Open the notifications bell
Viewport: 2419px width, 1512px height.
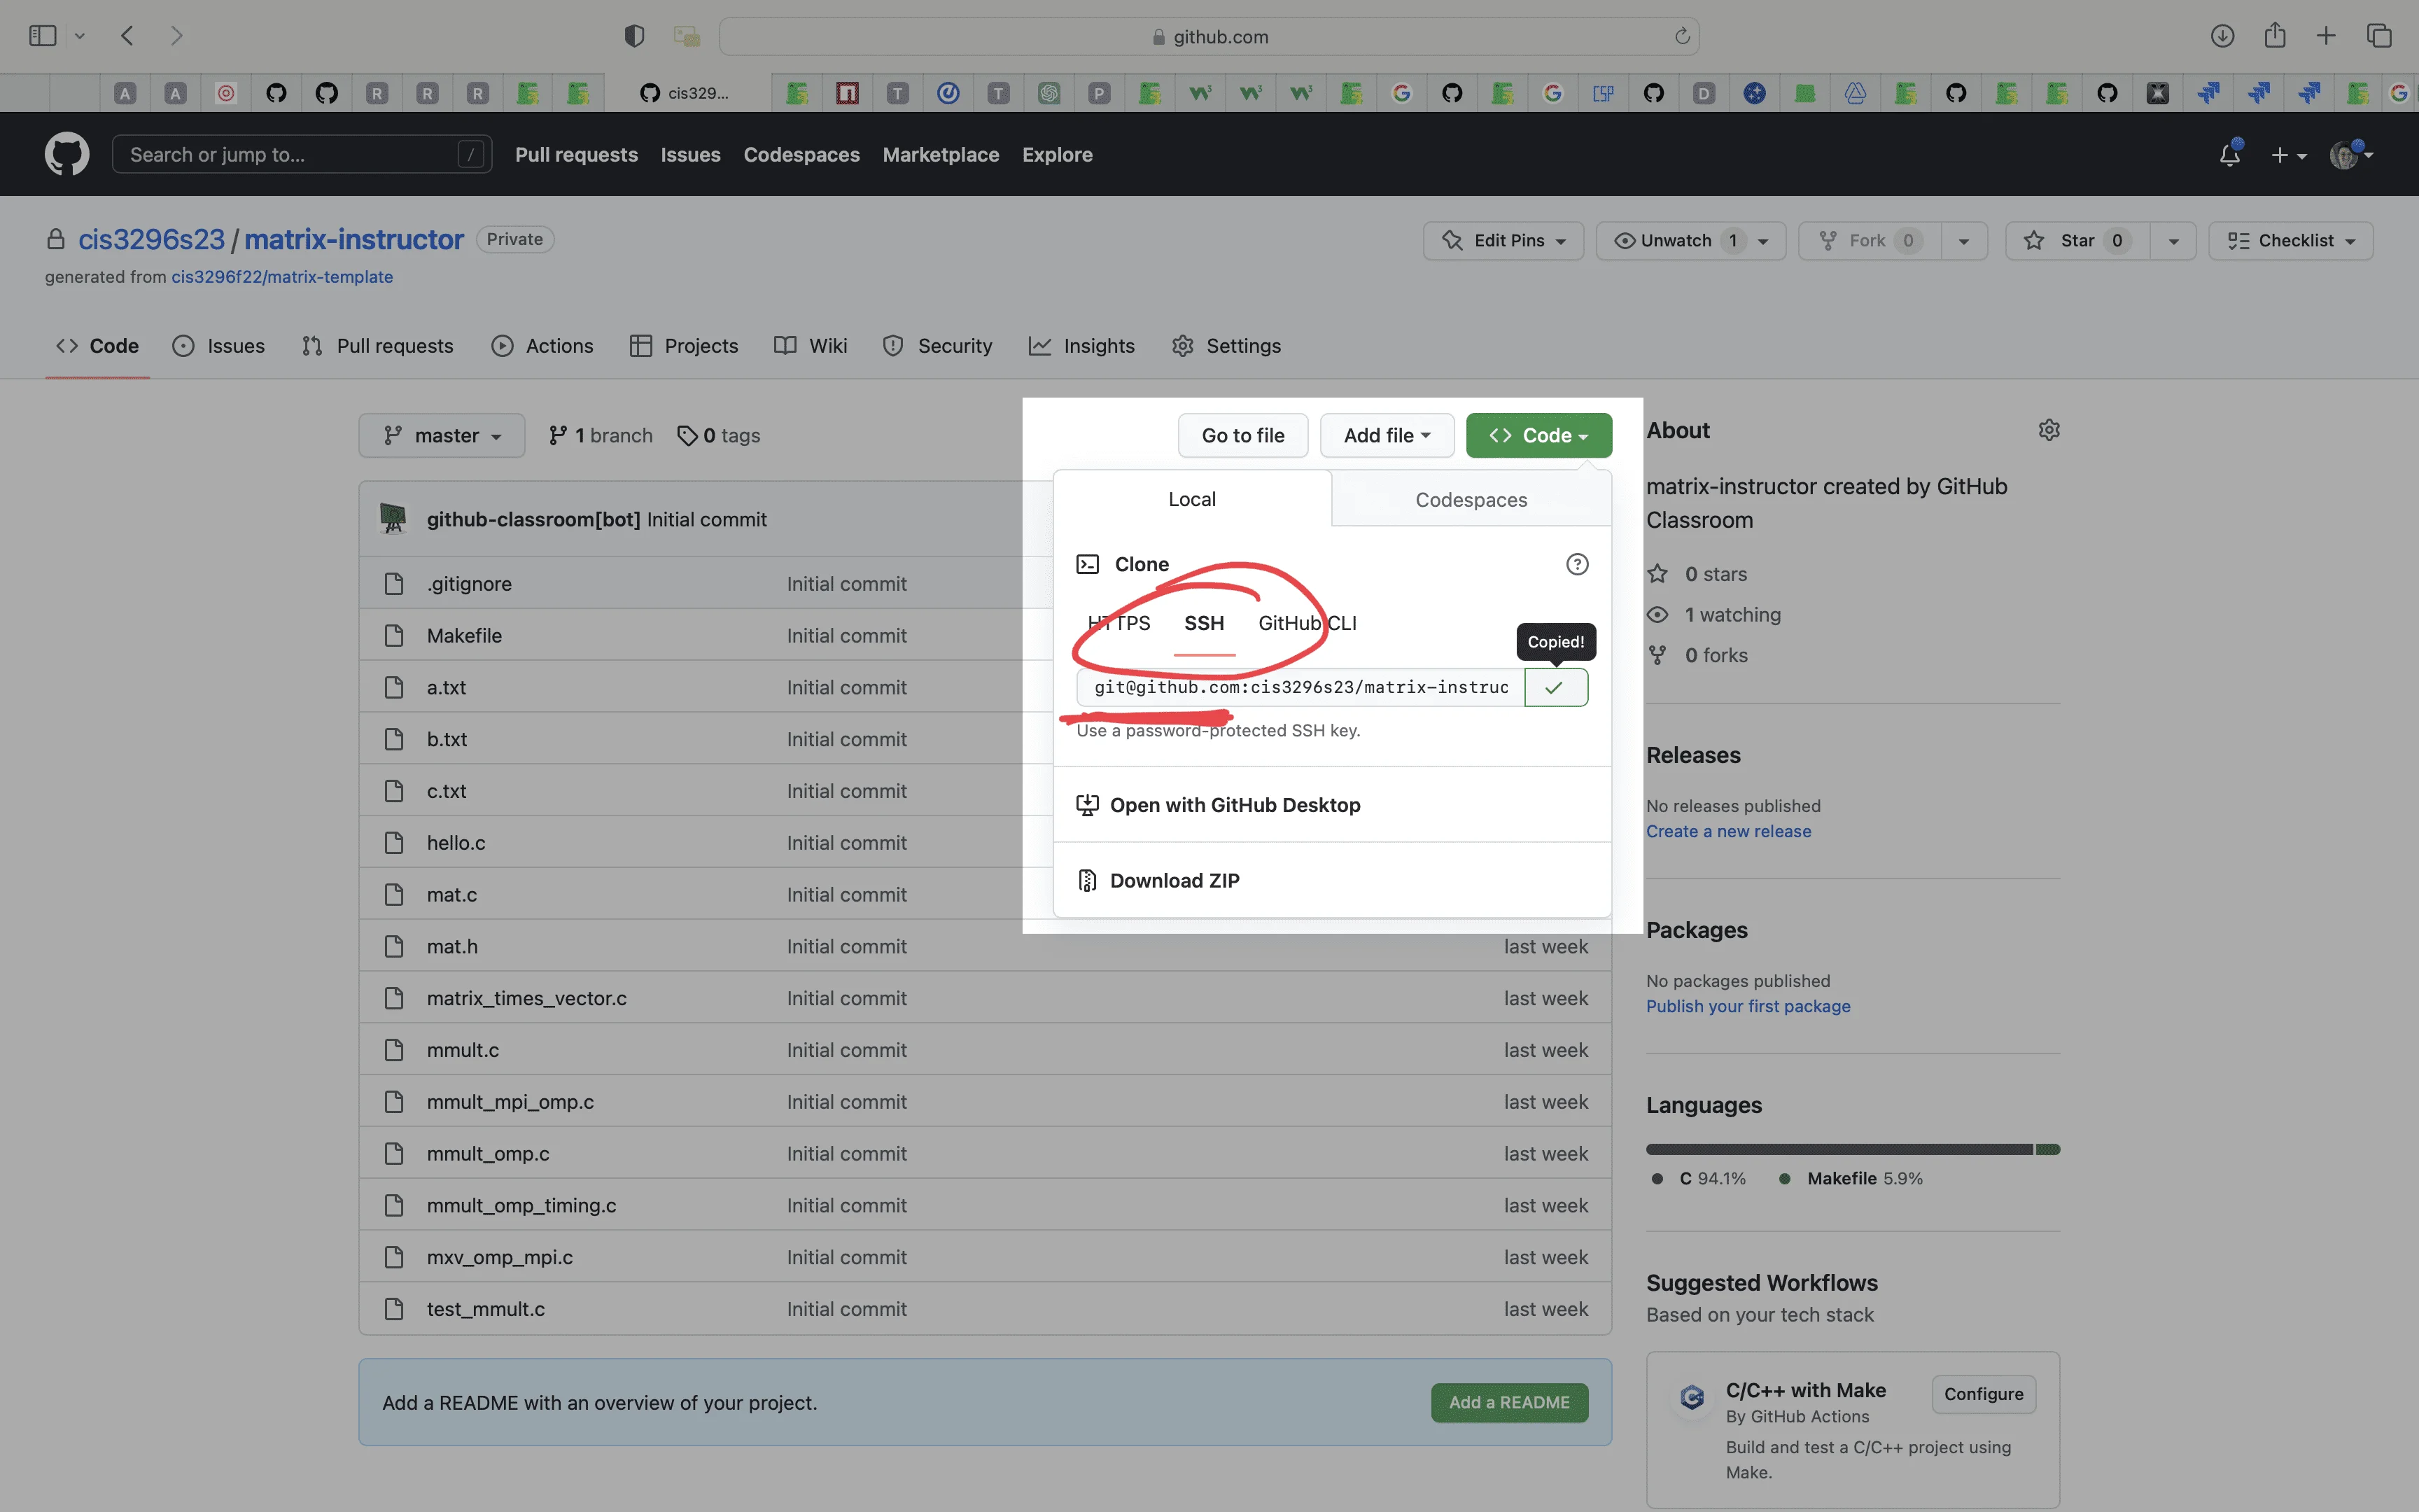coord(2229,155)
